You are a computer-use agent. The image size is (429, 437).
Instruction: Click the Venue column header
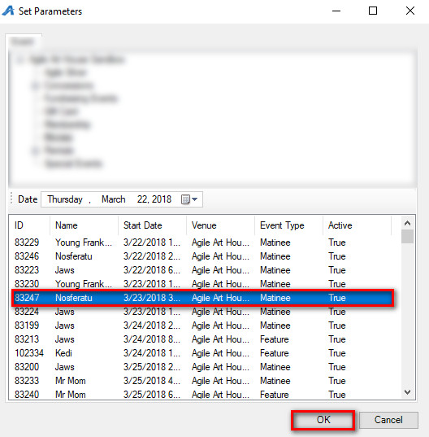click(220, 225)
